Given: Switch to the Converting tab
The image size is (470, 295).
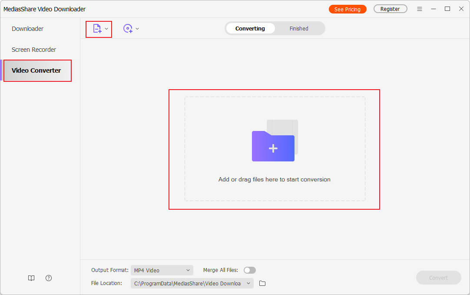Looking at the screenshot, I should coord(250,29).
